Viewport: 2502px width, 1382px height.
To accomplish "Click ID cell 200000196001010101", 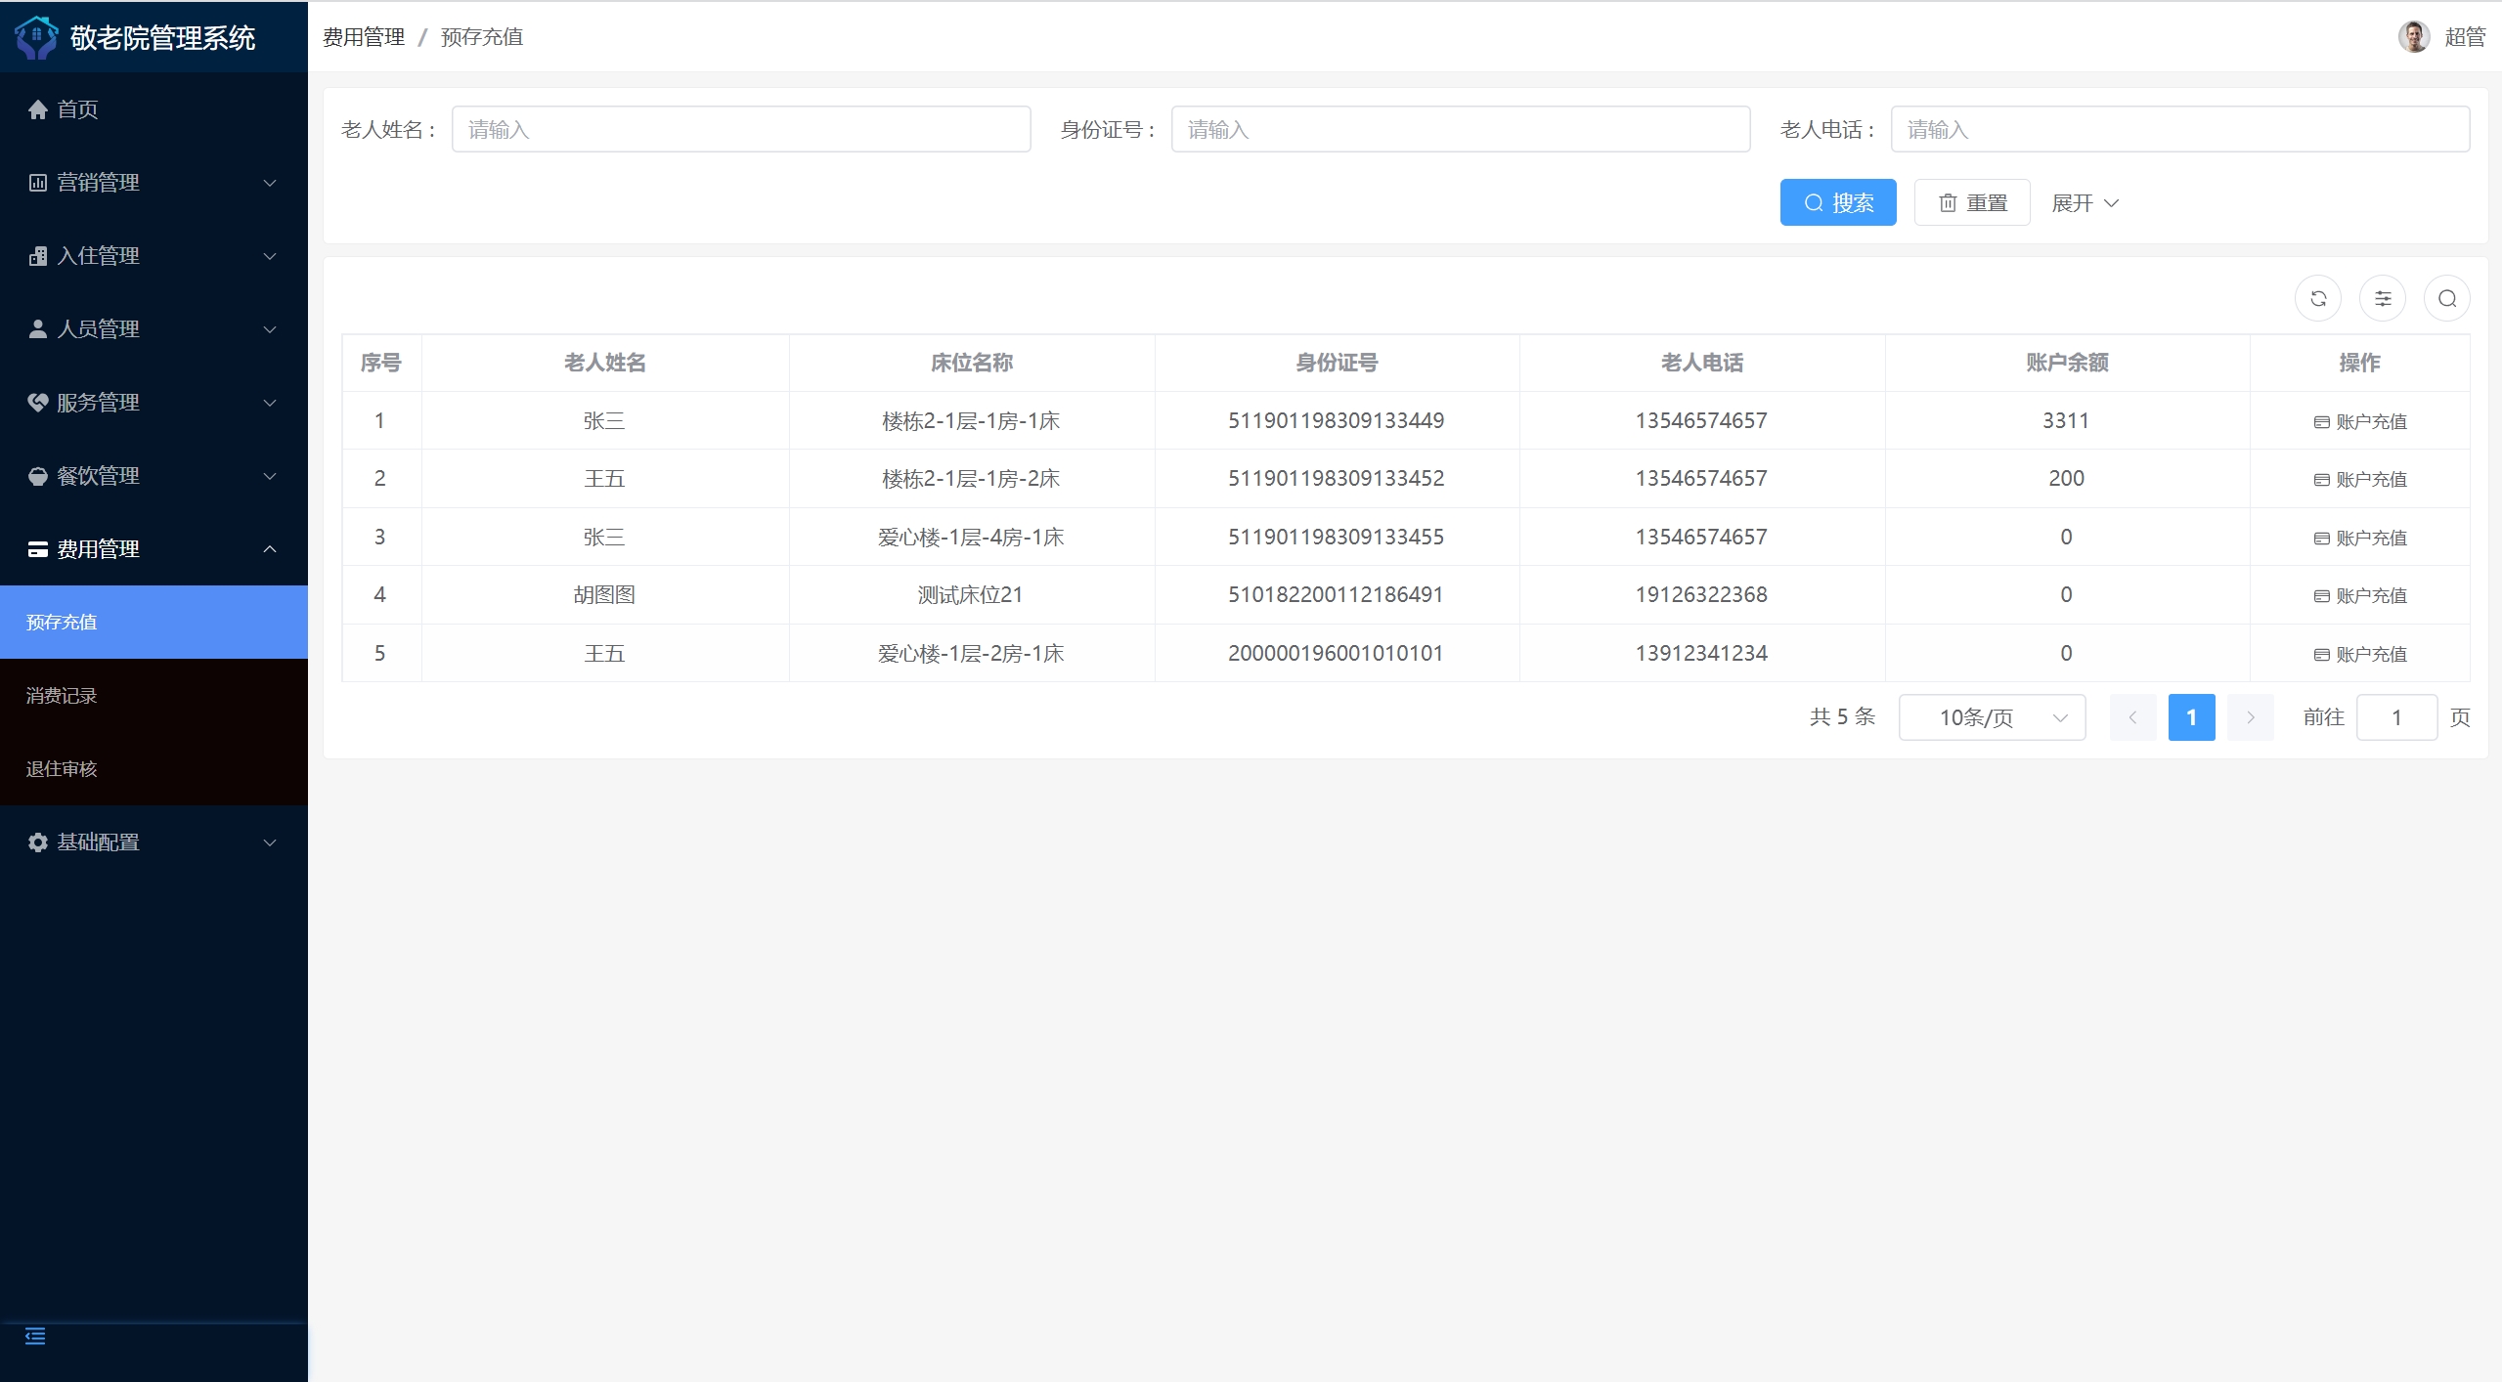I will pyautogui.click(x=1336, y=653).
